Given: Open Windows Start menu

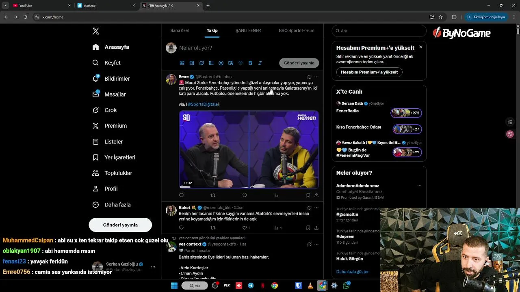Looking at the screenshot, I should [x=174, y=286].
